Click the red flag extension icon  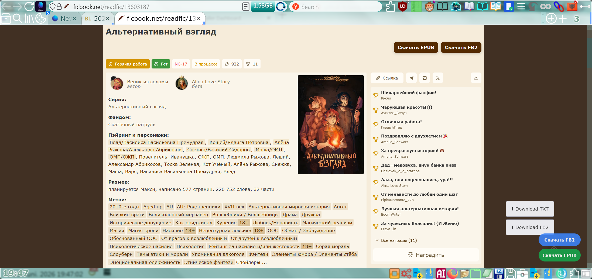tap(572, 6)
